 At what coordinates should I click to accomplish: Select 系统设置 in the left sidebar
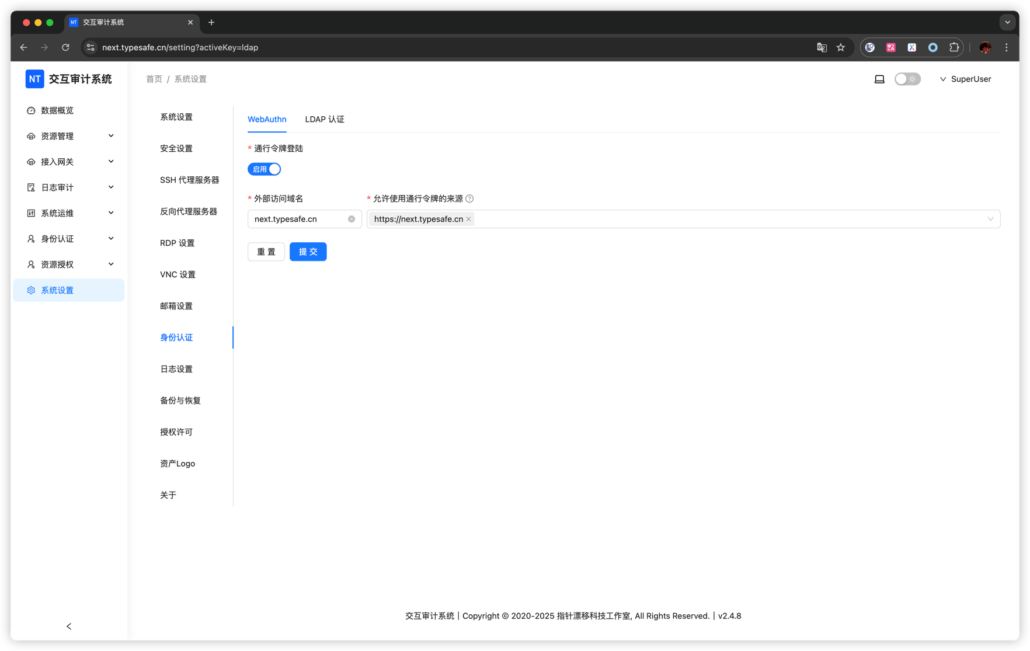[69, 290]
